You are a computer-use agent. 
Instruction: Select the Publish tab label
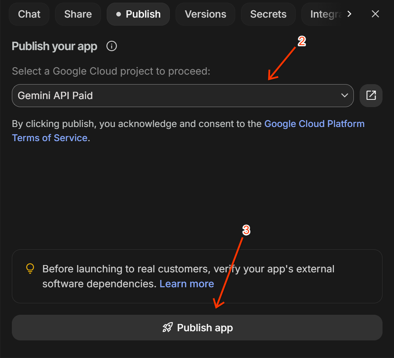143,14
